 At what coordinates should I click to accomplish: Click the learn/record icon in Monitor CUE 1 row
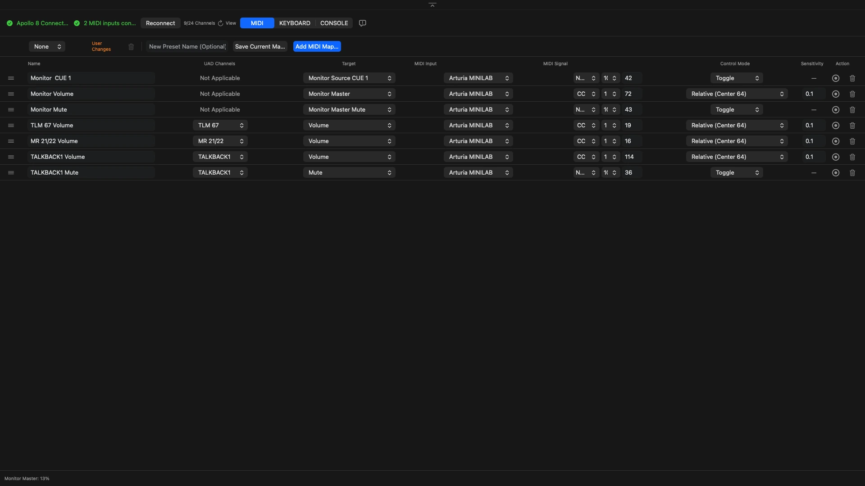[x=836, y=78]
